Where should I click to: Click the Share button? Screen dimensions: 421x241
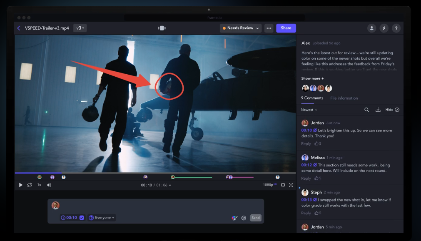point(286,28)
